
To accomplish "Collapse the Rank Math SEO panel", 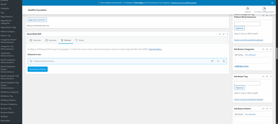I will pyautogui.click(x=227, y=34).
